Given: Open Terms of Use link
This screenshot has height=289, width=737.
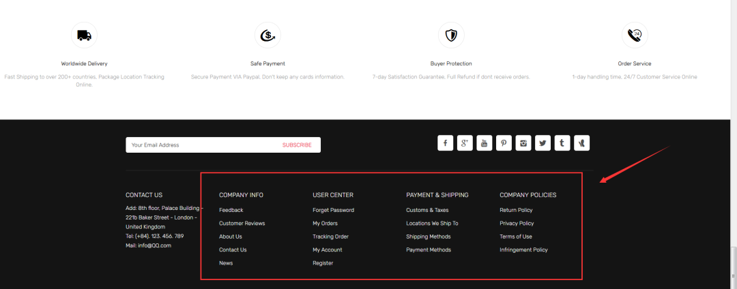Looking at the screenshot, I should 516,237.
